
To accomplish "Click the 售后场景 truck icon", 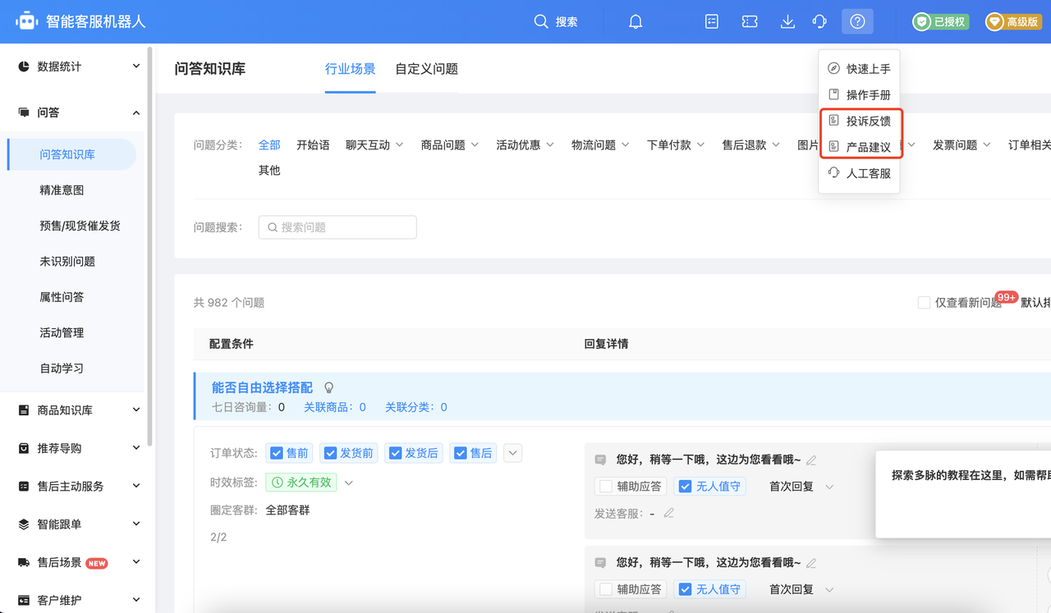I will pyautogui.click(x=24, y=563).
